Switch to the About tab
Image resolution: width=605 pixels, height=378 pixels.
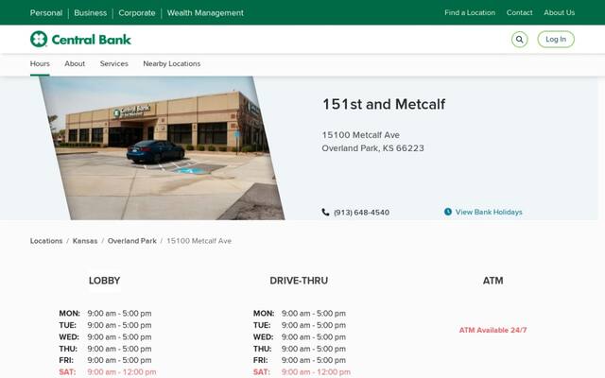(75, 64)
